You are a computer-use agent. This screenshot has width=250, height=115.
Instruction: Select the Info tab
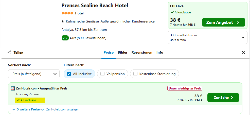coord(160,52)
